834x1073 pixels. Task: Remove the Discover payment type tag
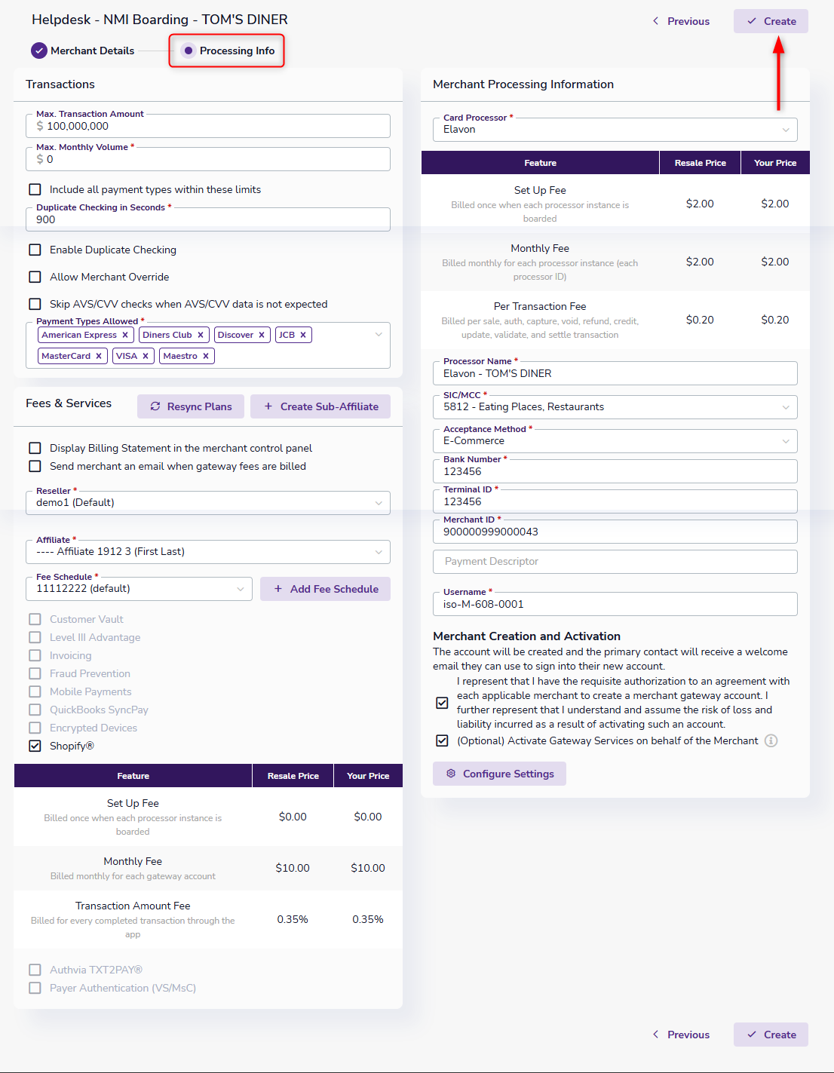click(x=262, y=335)
